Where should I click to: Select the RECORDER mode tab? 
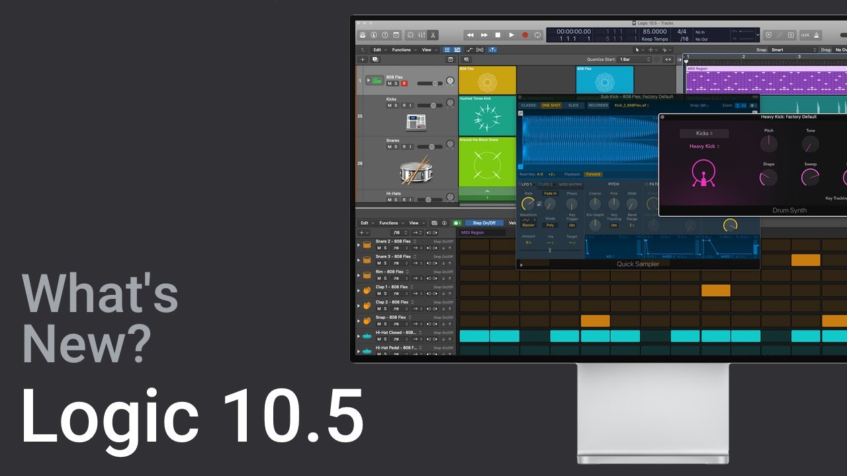pos(598,105)
